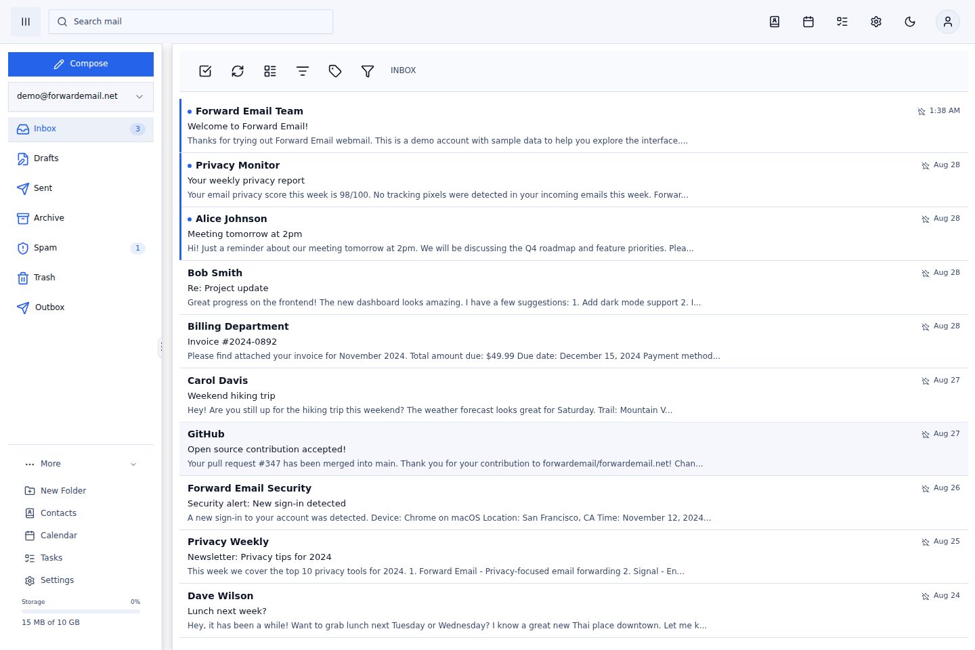Refresh the inbox with the reload icon

[x=238, y=71]
